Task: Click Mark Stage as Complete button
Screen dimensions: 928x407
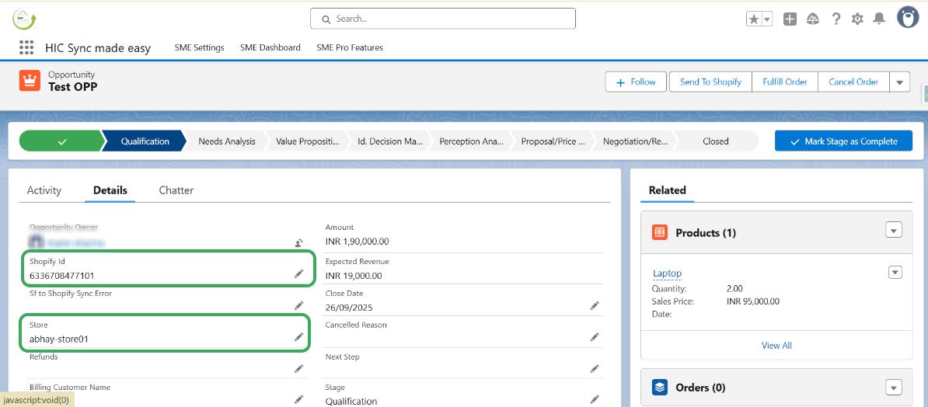Action: 843,141
